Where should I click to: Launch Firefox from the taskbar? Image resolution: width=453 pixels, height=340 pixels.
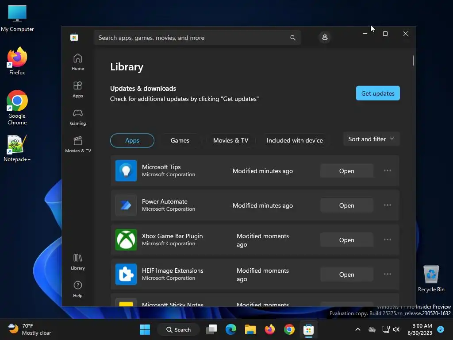click(270, 329)
